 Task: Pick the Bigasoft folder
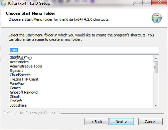16,71
